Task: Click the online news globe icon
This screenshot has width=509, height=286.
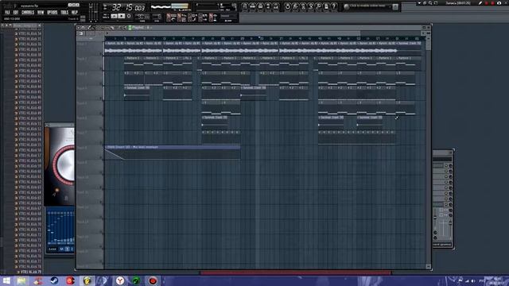Action: pyautogui.click(x=347, y=6)
